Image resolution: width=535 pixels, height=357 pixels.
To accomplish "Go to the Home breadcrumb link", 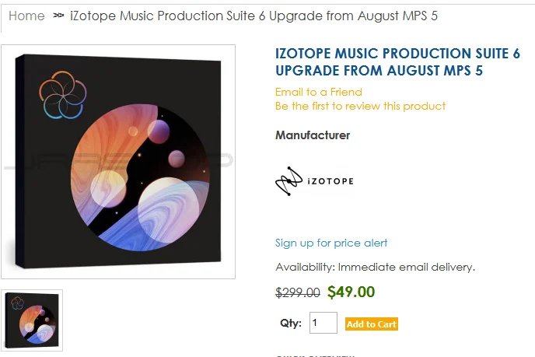I will point(26,16).
